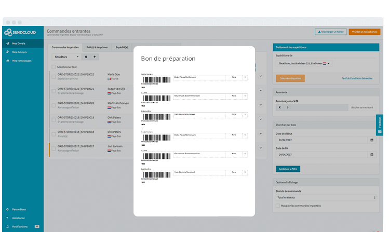Switch to Commandes importées tab
The height and width of the screenshot is (232, 389).
tap(65, 47)
